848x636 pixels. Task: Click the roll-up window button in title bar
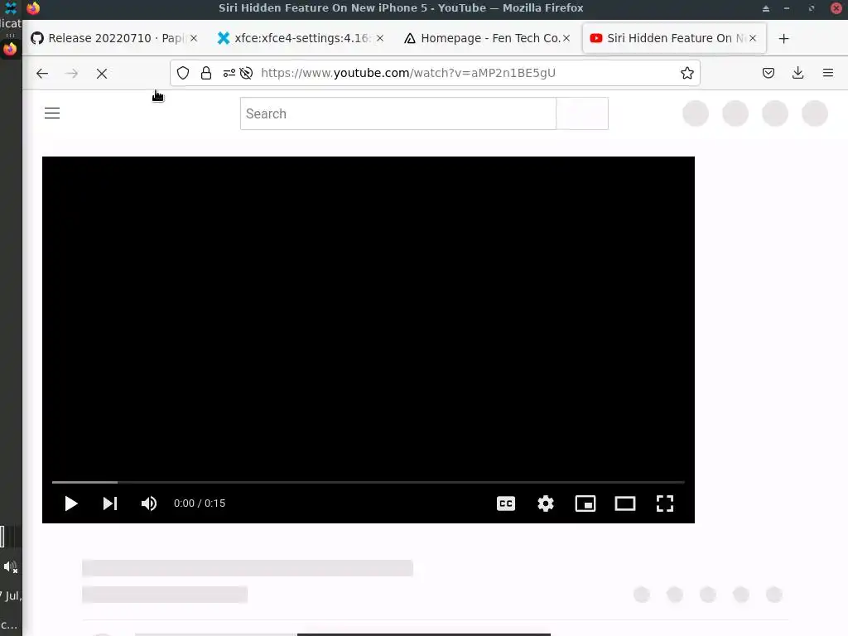point(766,8)
